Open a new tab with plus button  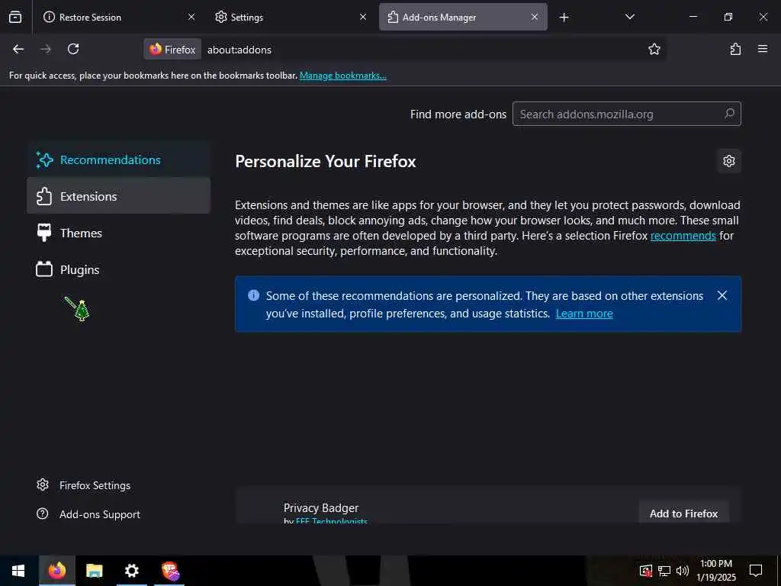click(564, 18)
